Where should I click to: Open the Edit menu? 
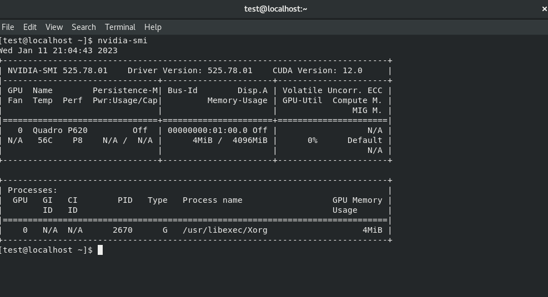pyautogui.click(x=30, y=27)
